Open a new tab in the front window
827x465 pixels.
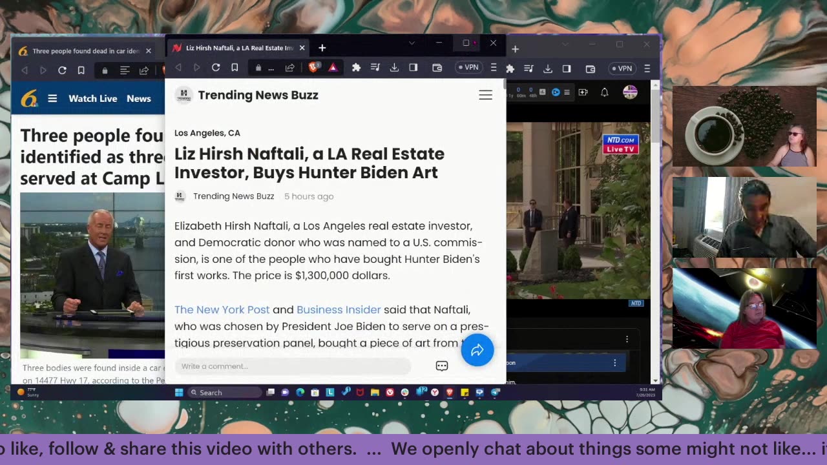click(x=322, y=48)
